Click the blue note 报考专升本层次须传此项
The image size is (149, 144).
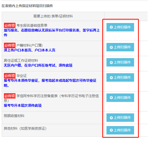[x=23, y=105]
